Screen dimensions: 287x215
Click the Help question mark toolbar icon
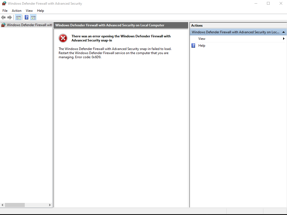[26, 17]
